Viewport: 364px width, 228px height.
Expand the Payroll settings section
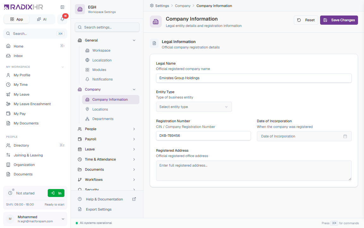coord(134,139)
